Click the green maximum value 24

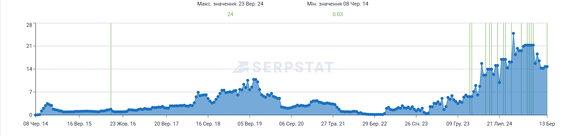[230, 14]
